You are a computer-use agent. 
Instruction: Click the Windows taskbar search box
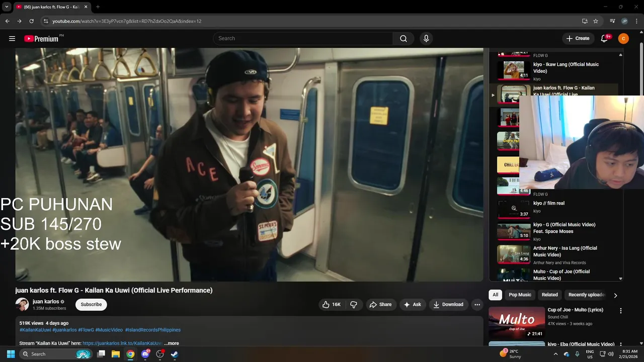click(x=55, y=354)
